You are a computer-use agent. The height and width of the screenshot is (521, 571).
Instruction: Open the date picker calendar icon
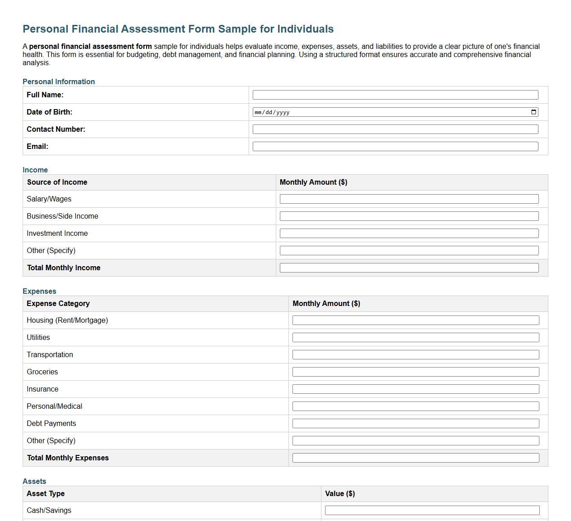coord(533,112)
